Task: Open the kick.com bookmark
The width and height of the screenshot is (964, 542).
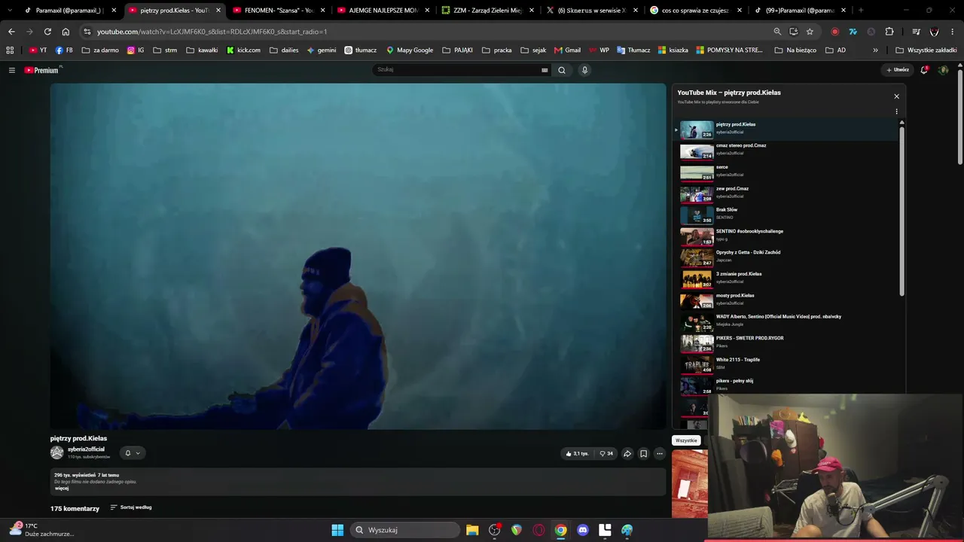Action: pyautogui.click(x=243, y=50)
